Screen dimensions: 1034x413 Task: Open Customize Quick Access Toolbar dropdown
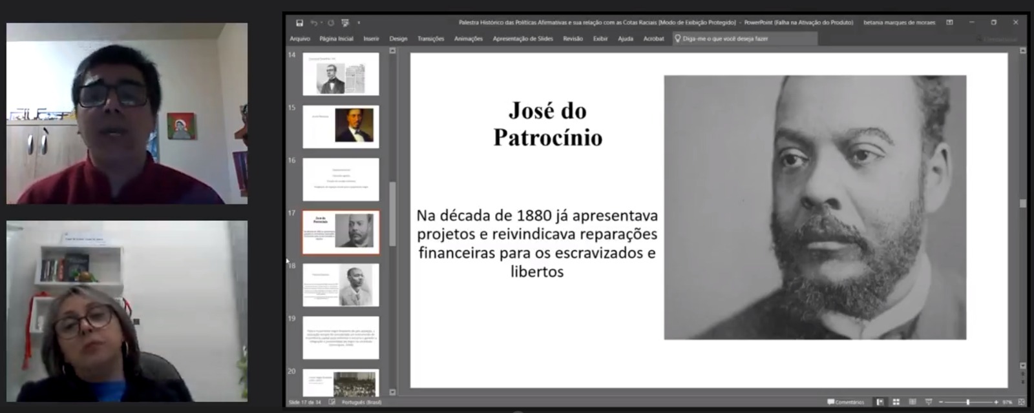pyautogui.click(x=359, y=23)
